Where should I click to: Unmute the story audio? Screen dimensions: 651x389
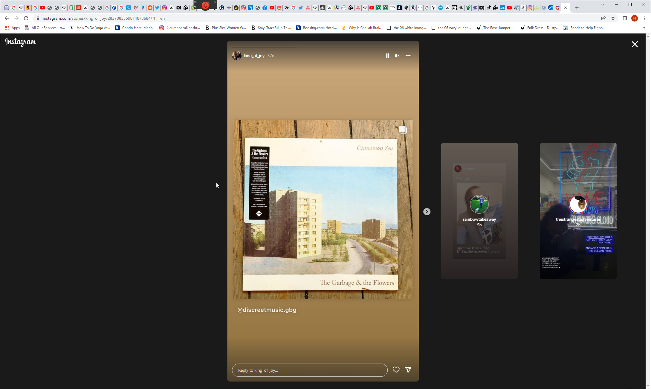(397, 56)
